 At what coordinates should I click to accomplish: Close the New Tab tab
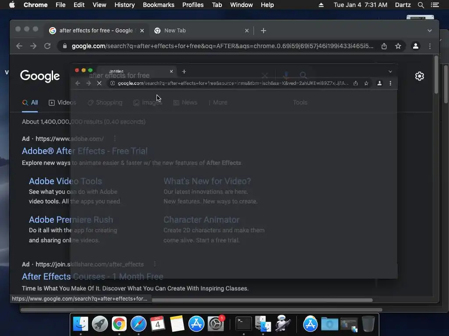click(247, 31)
